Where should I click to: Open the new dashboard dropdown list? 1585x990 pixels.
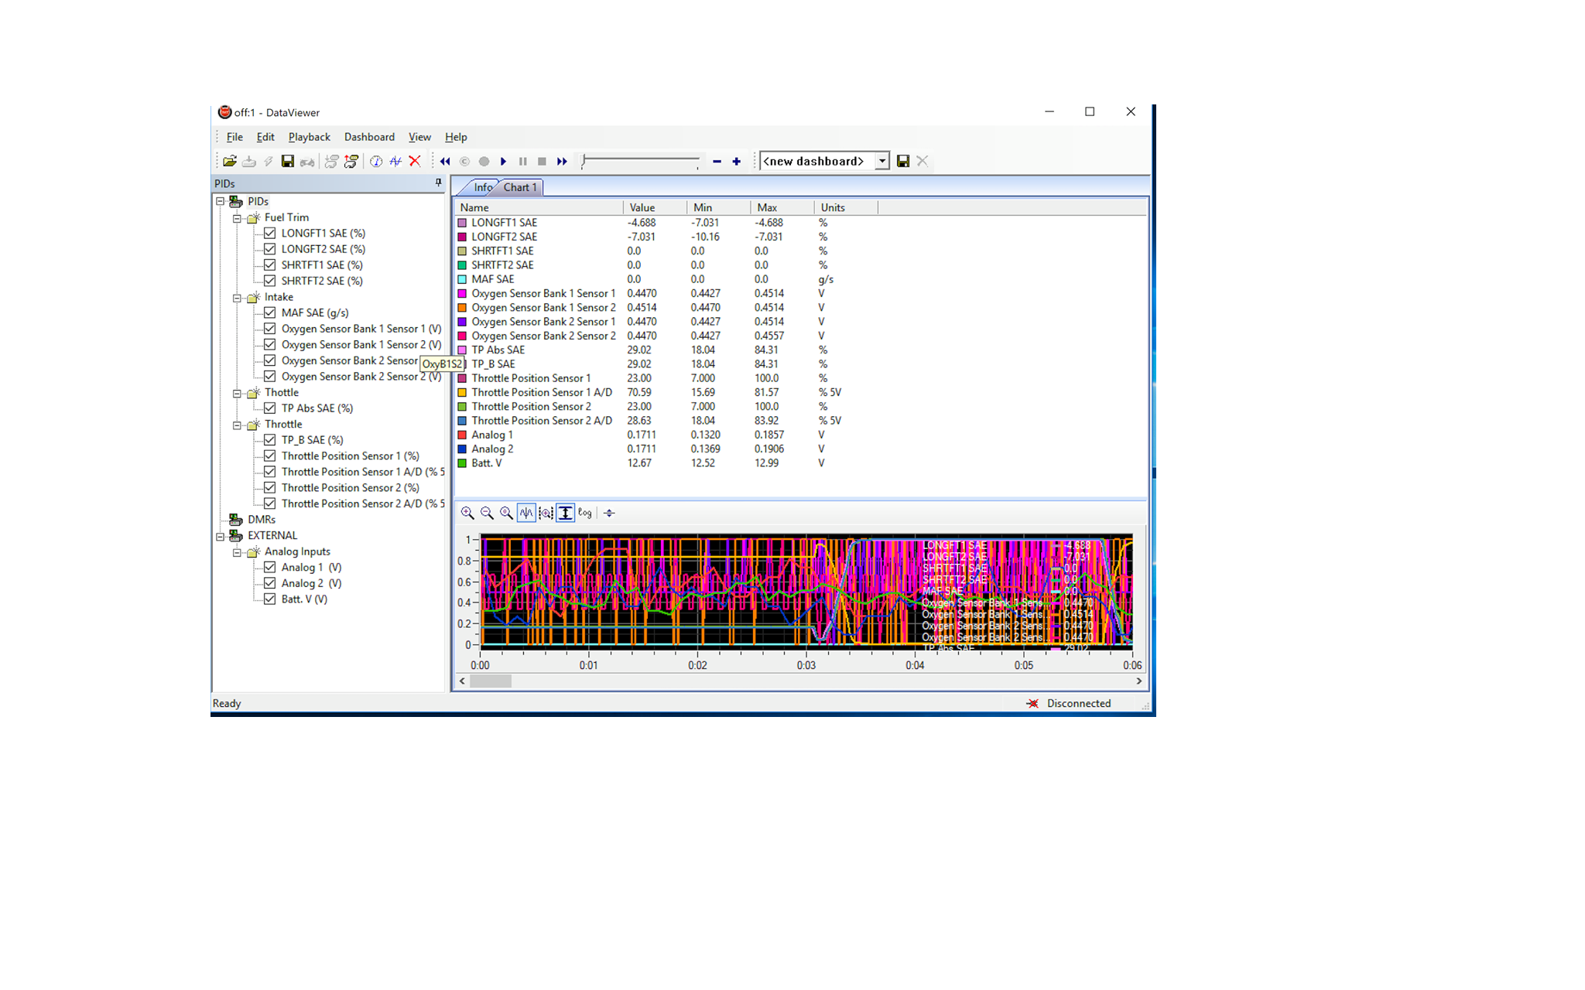(x=882, y=162)
